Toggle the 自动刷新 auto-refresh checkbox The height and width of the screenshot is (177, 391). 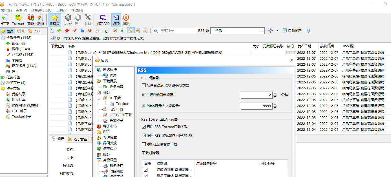(x=285, y=30)
